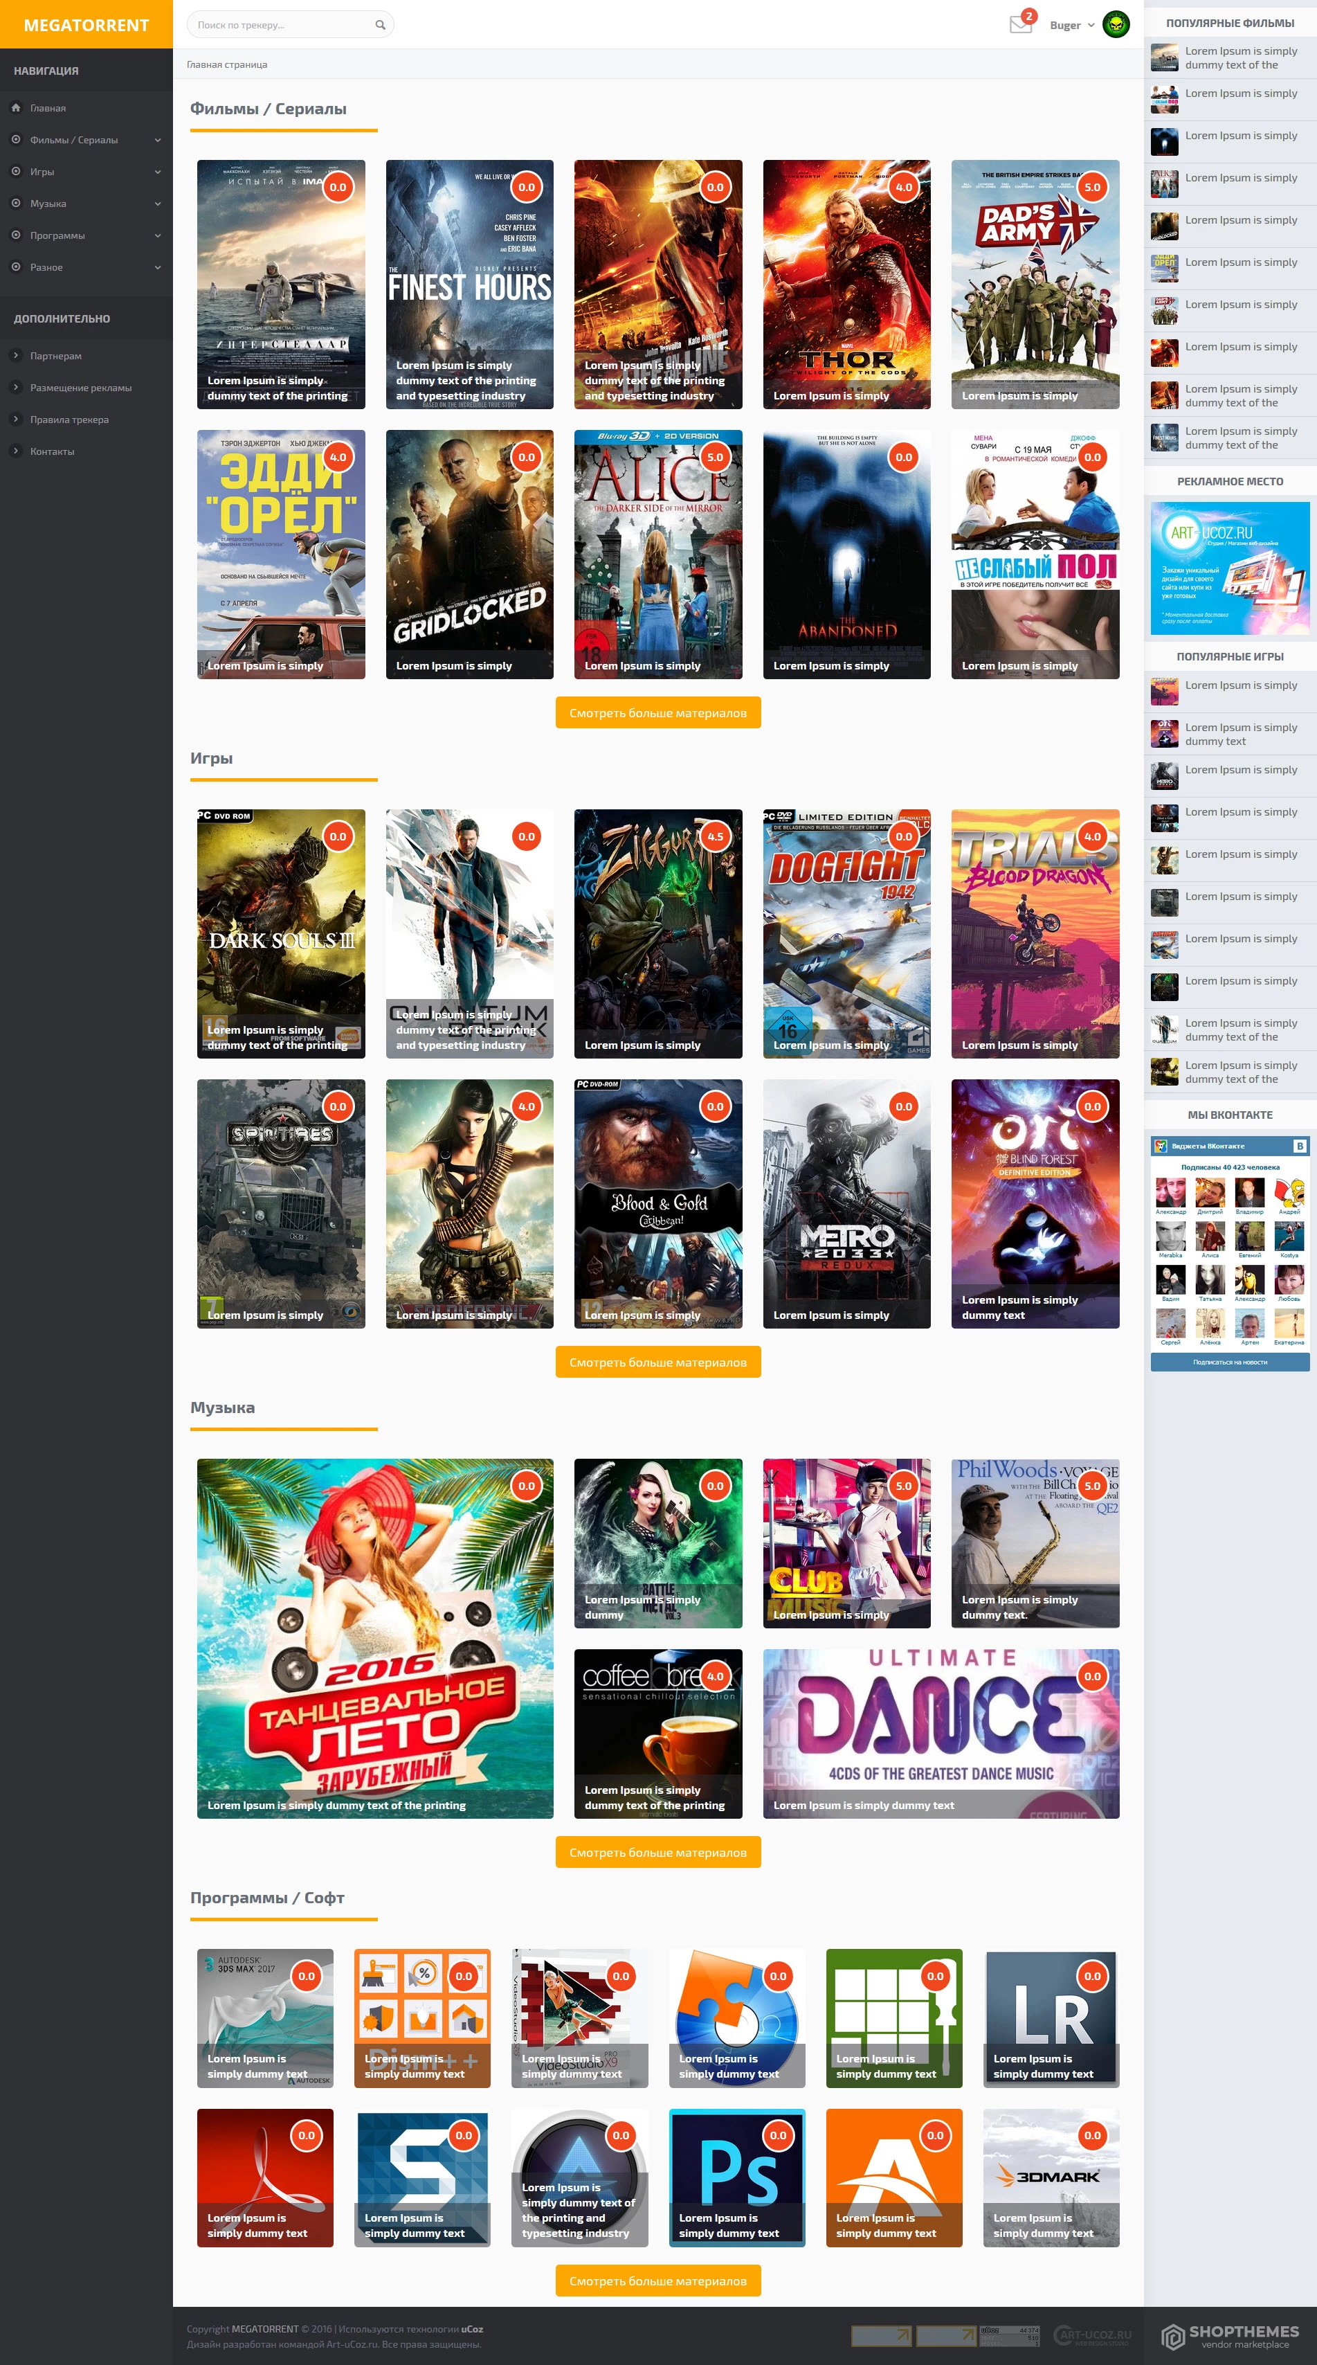Viewport: 1317px width, 2365px height.
Task: Expand the Фильмы / Сериалы sidebar menu
Action: (x=87, y=140)
